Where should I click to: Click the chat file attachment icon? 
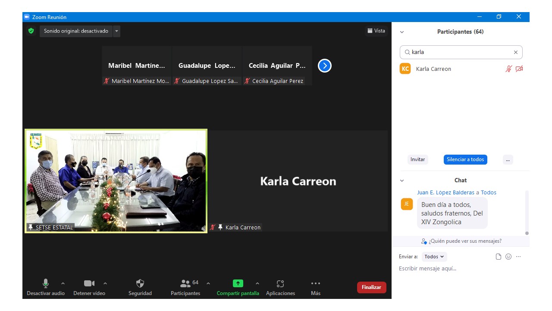[499, 257]
